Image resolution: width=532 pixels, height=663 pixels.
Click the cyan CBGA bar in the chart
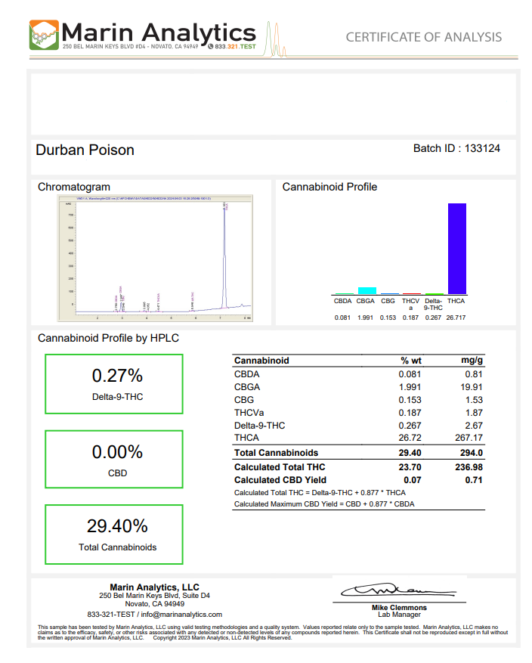tap(367, 290)
